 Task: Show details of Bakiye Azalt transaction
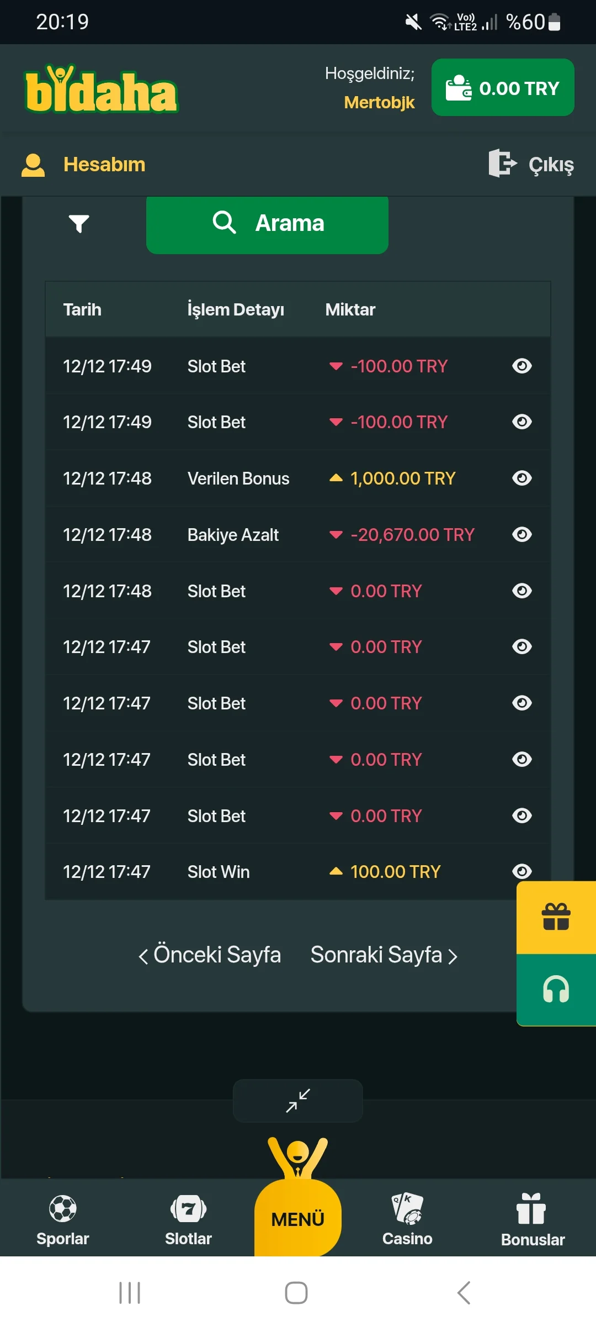click(x=521, y=534)
